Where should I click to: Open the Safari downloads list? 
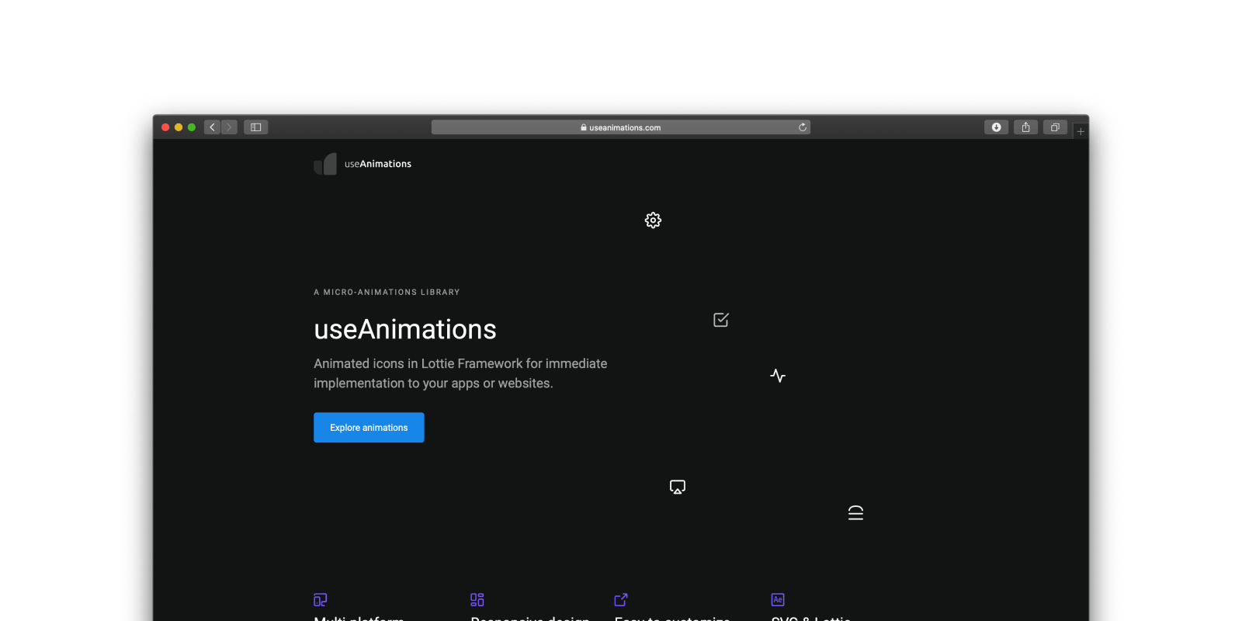pyautogui.click(x=996, y=127)
